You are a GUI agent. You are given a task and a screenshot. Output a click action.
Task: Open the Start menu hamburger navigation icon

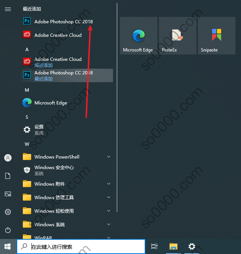coord(8,9)
